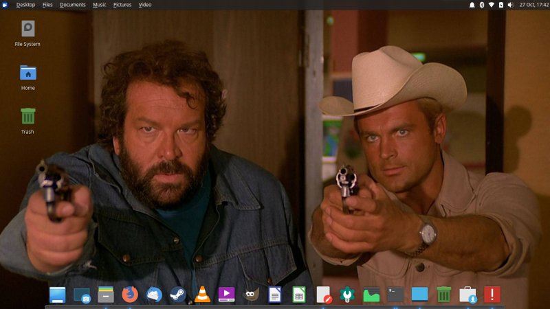
Task: Open the Trash desktop icon
Action: click(x=27, y=116)
